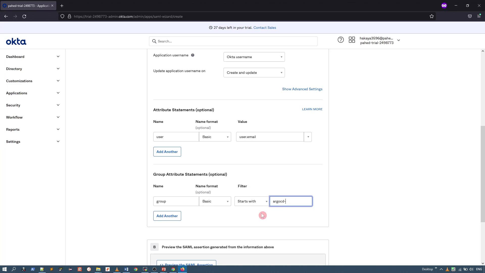Close the pahed-trial browser tab
Image resolution: width=485 pixels, height=273 pixels.
[x=52, y=6]
